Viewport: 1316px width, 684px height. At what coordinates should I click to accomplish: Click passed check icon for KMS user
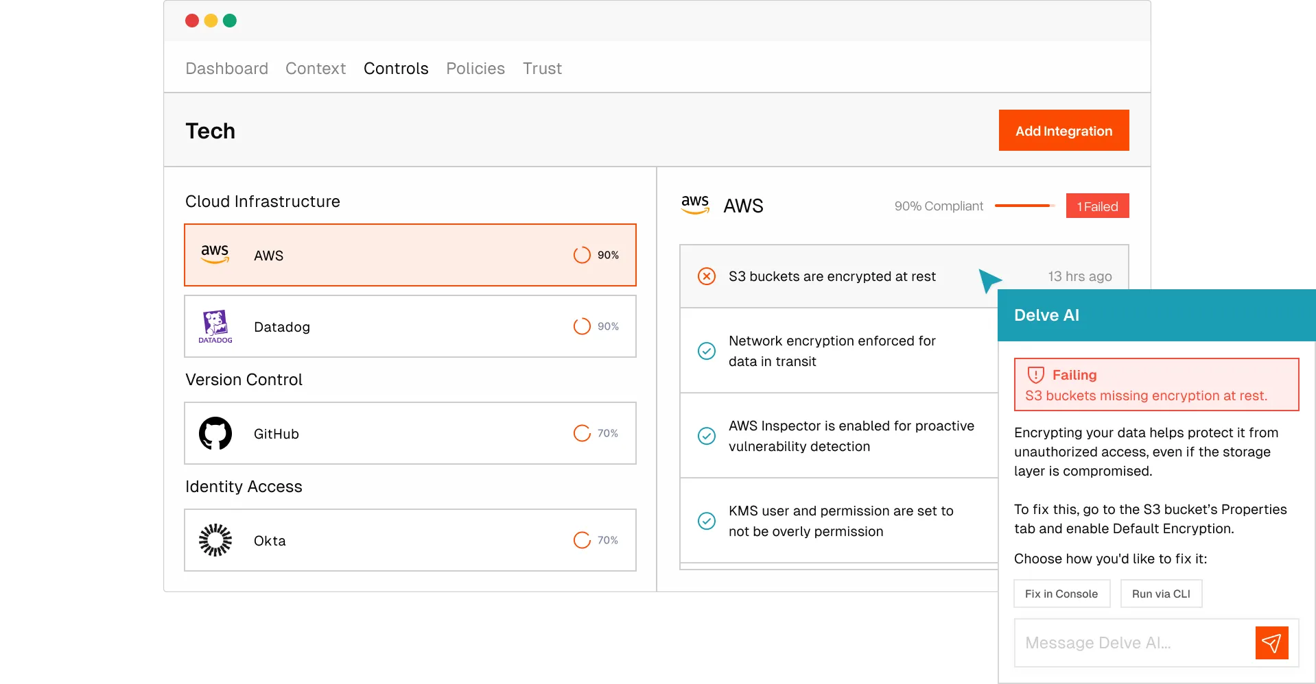[x=707, y=521]
